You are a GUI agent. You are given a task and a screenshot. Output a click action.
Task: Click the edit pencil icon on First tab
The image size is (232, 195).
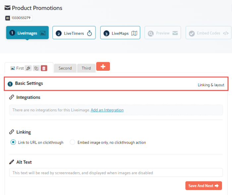pyautogui.click(x=29, y=68)
